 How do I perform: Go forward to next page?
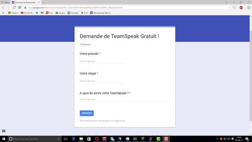(9, 7)
